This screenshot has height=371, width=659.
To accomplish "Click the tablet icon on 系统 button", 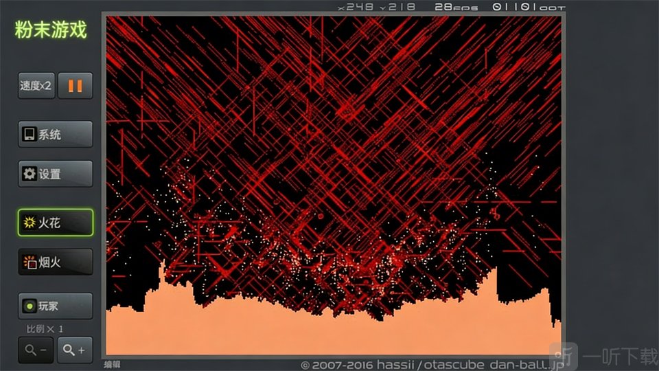I will point(30,135).
